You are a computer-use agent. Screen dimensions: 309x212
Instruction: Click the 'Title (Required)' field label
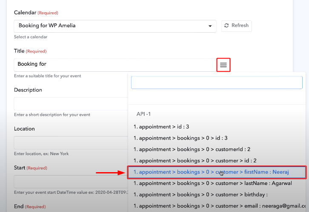pos(30,51)
